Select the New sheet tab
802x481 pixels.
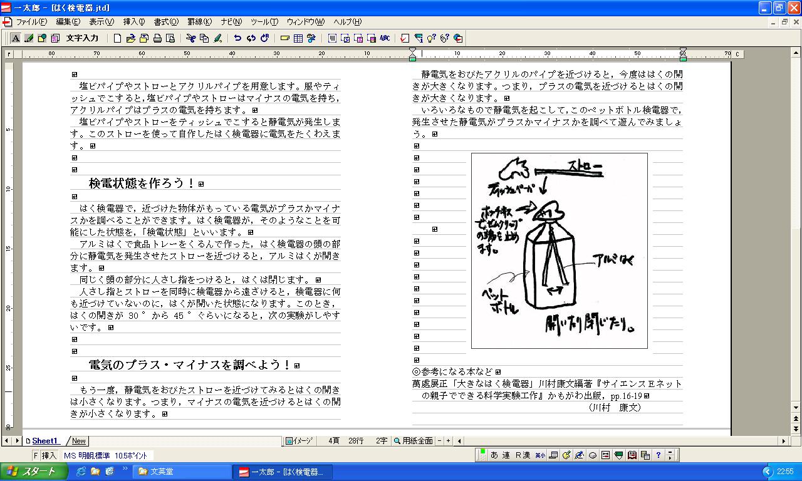coord(79,441)
